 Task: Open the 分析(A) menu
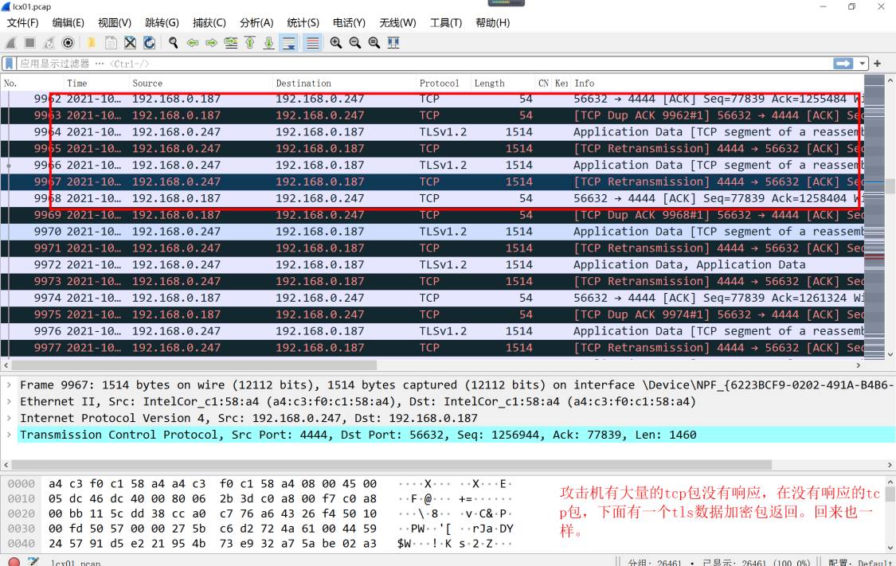[x=256, y=22]
